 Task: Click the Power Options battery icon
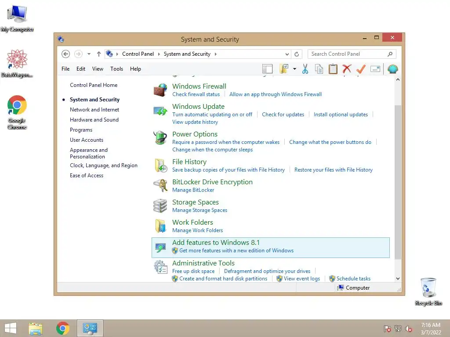click(x=160, y=137)
